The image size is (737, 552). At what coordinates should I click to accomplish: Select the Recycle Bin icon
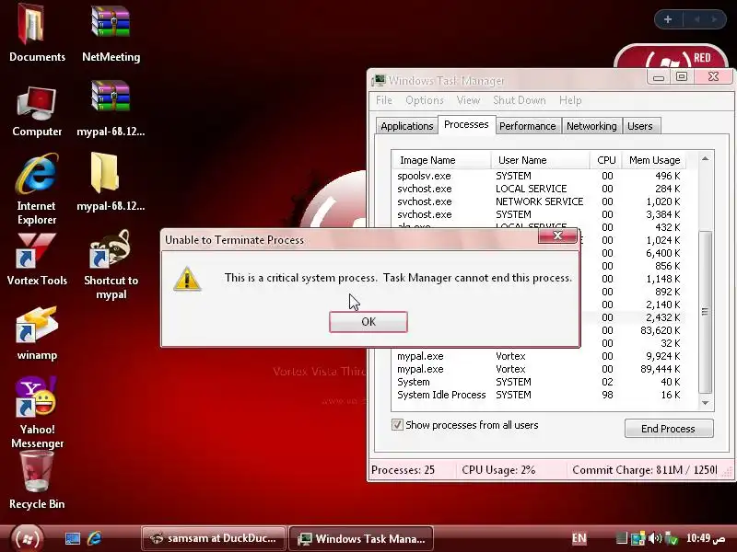click(37, 479)
